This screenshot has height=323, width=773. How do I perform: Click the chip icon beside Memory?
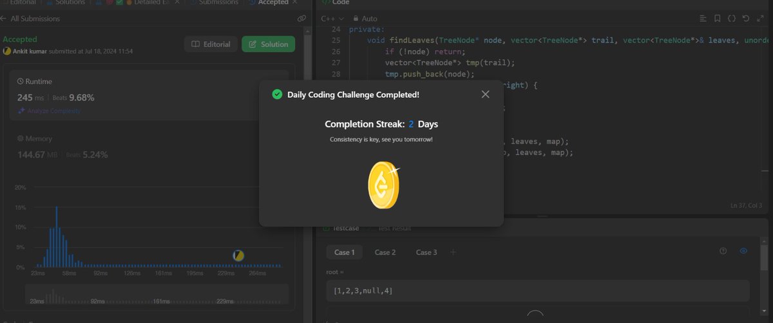[x=20, y=138]
